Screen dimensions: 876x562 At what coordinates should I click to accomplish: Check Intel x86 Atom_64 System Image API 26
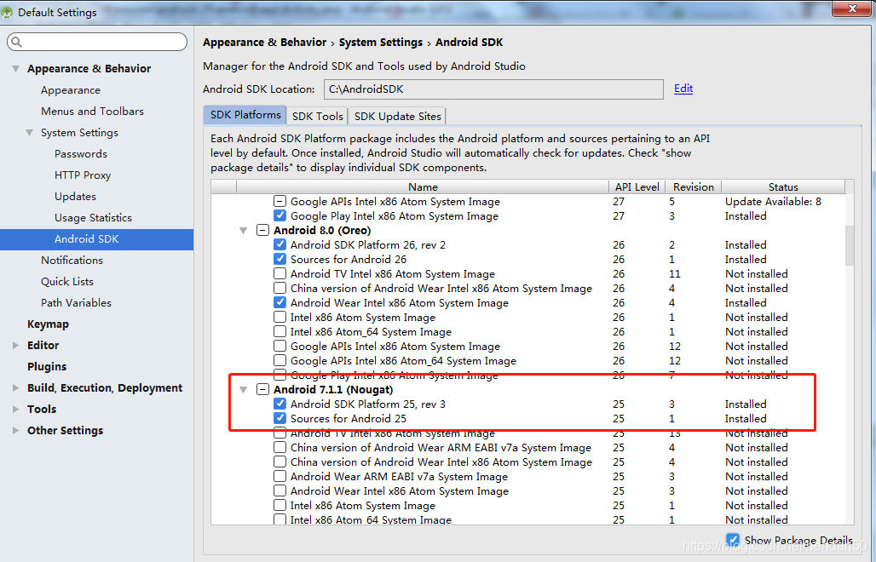click(x=280, y=332)
